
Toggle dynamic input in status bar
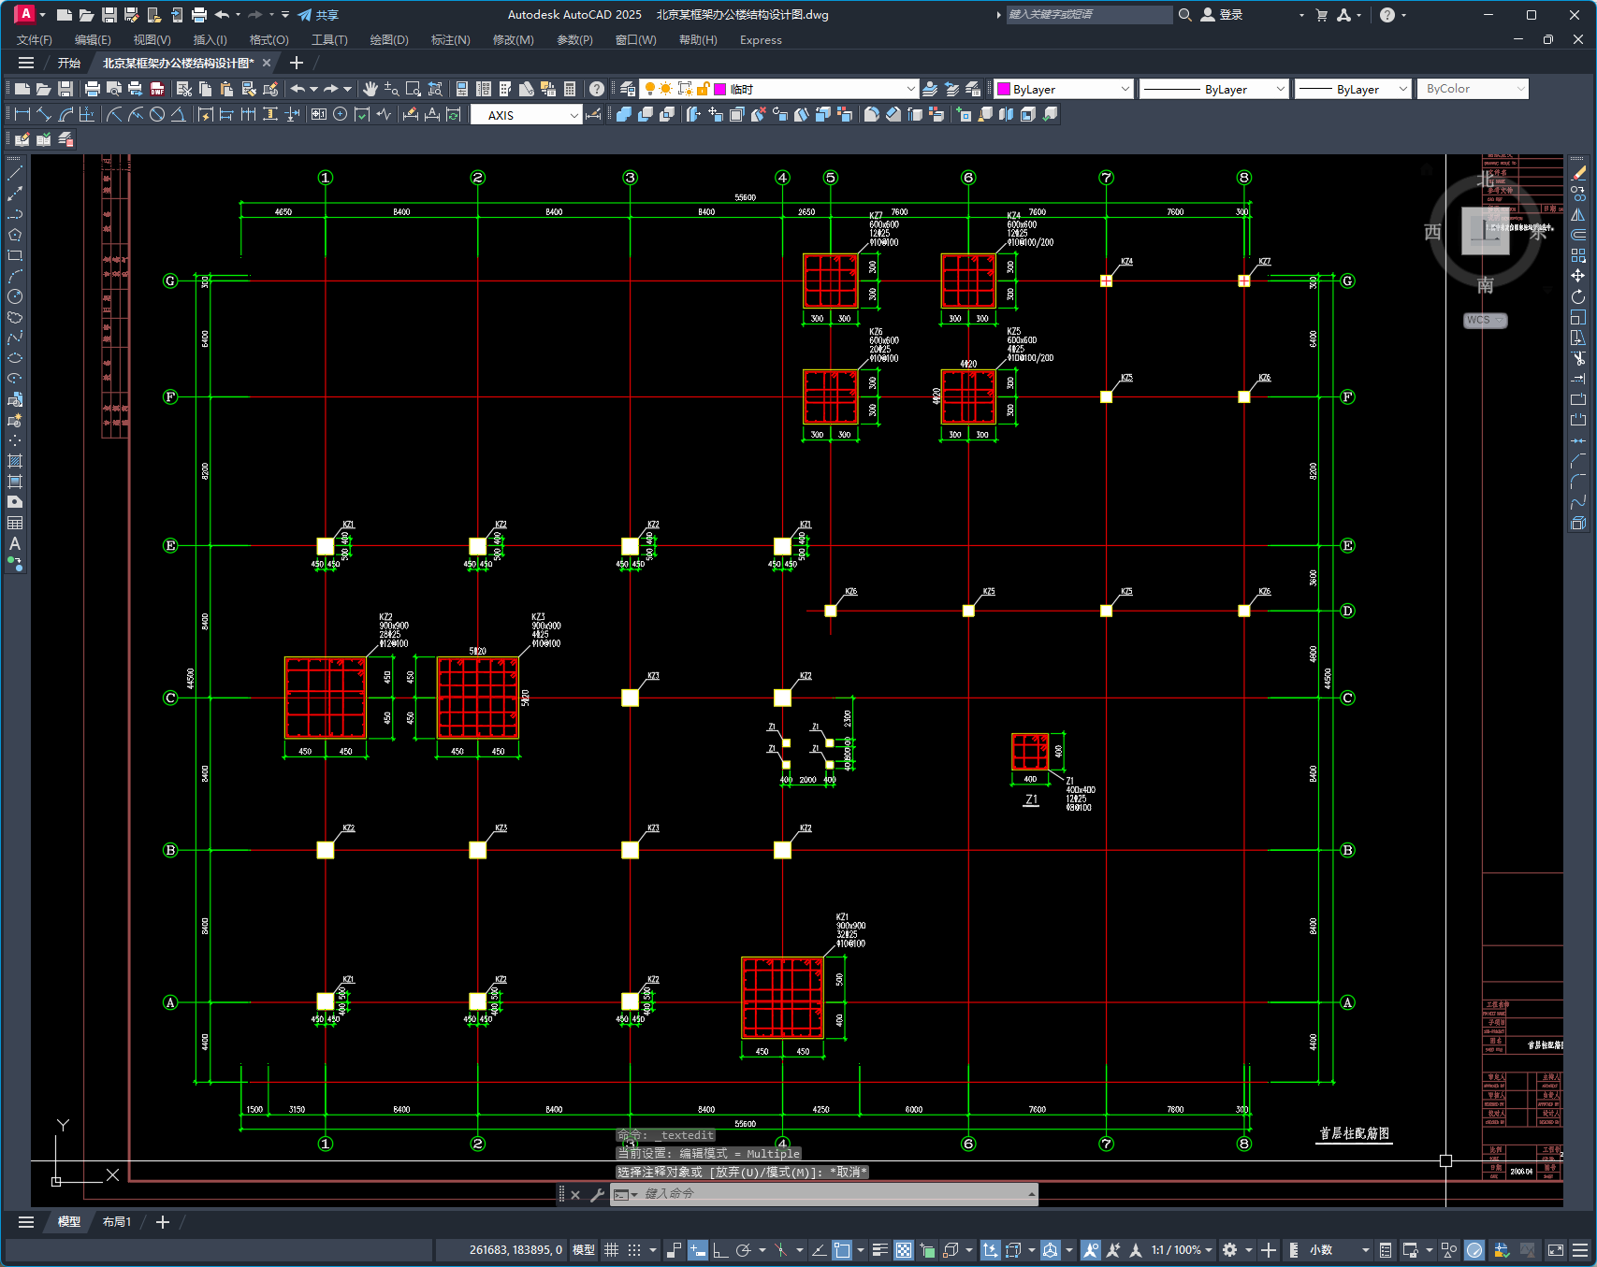point(698,1250)
